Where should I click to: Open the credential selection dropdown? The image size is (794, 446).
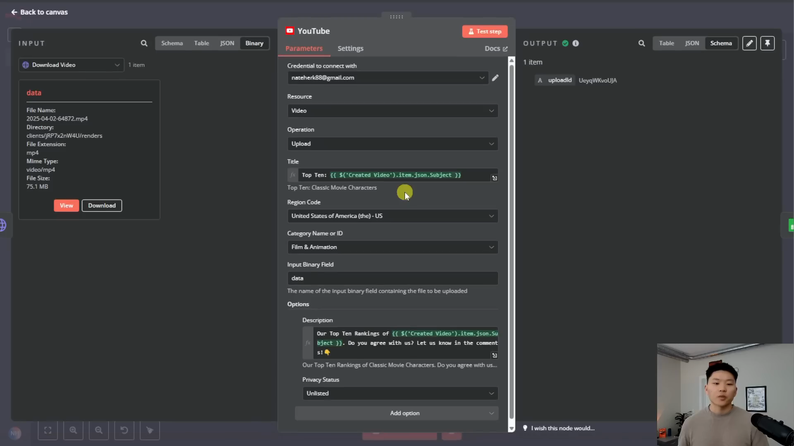[388, 78]
